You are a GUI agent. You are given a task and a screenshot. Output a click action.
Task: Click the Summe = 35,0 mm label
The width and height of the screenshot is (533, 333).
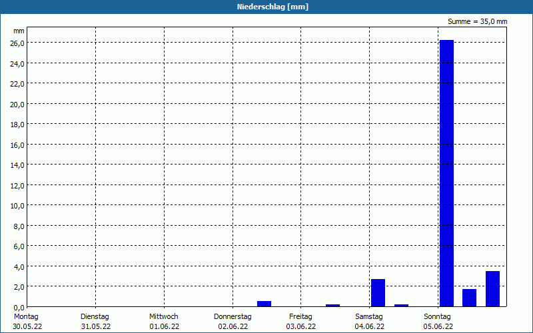(477, 21)
